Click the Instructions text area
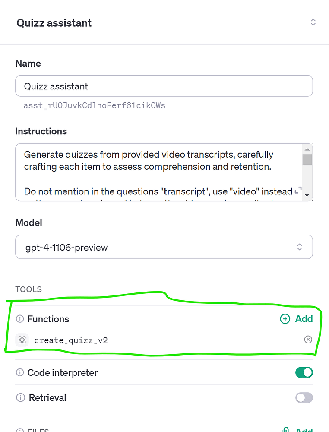The width and height of the screenshot is (329, 432). [x=158, y=172]
